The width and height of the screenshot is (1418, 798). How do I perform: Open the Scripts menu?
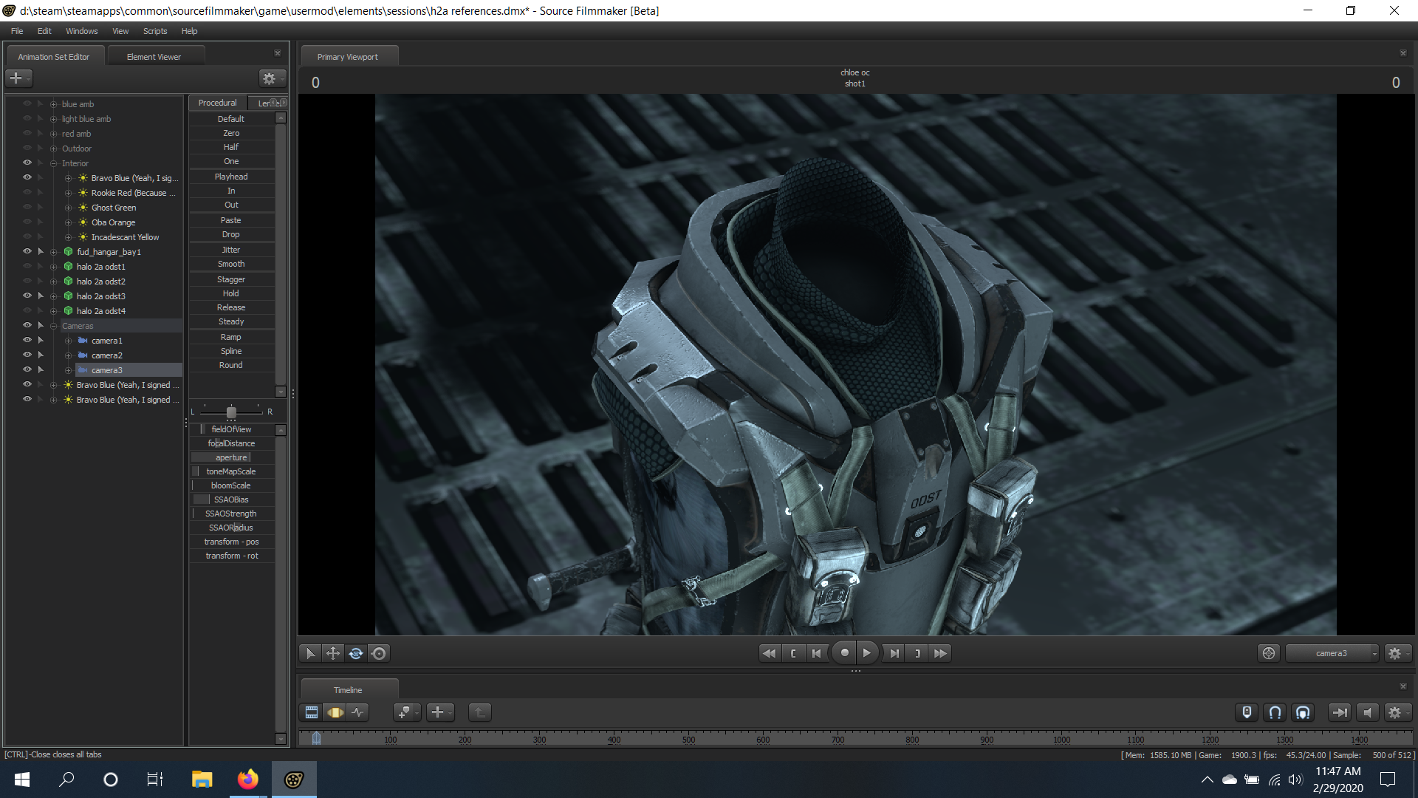(x=155, y=31)
